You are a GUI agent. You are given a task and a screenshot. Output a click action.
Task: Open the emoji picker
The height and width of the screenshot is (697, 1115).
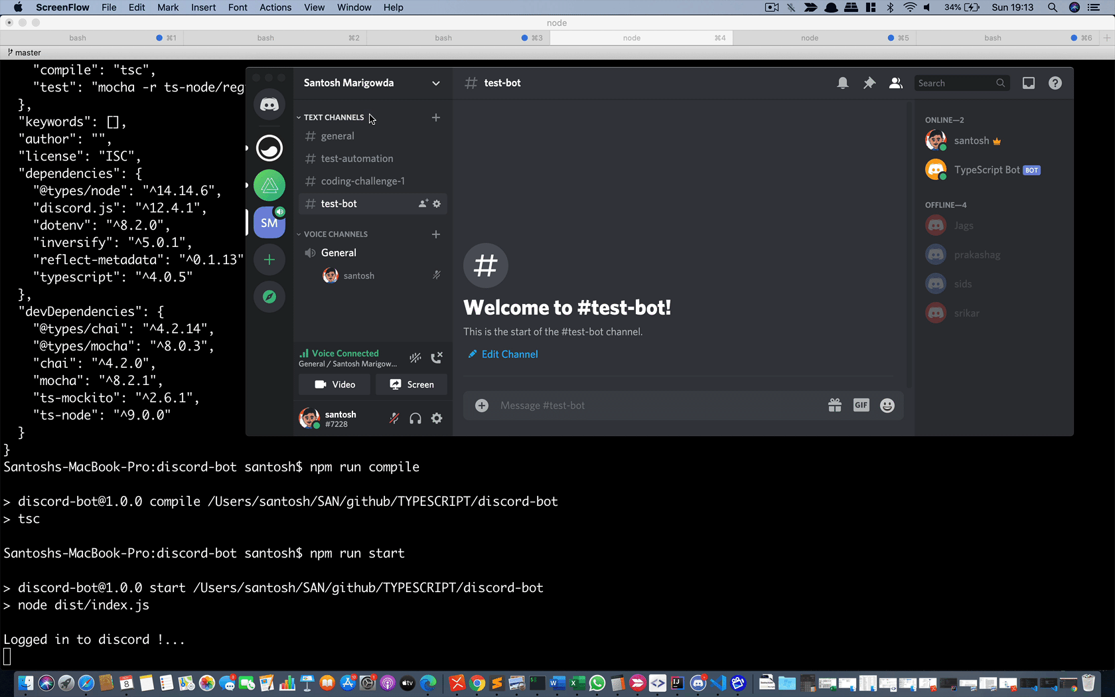click(x=887, y=405)
